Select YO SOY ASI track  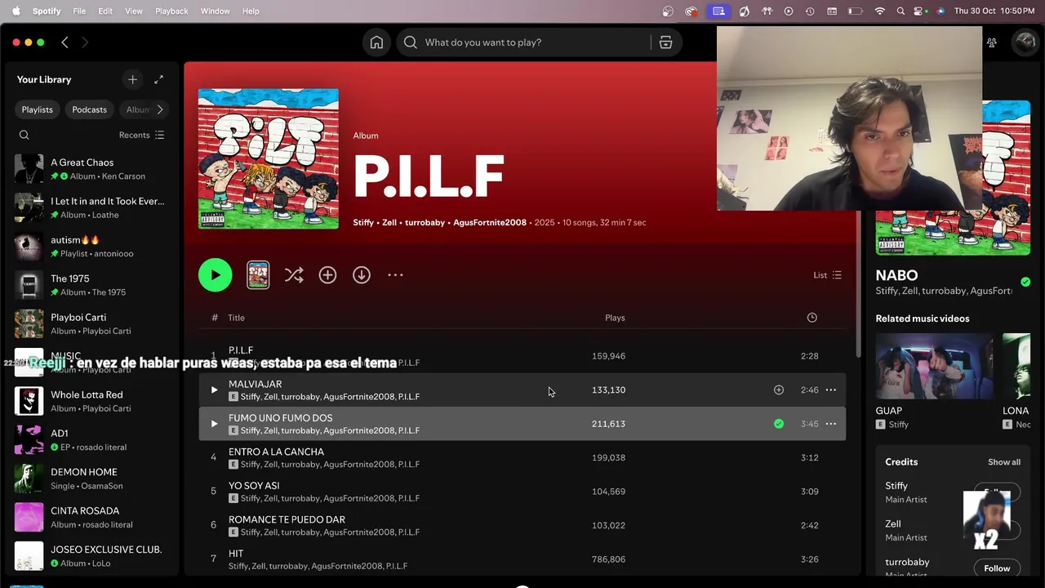(522, 492)
